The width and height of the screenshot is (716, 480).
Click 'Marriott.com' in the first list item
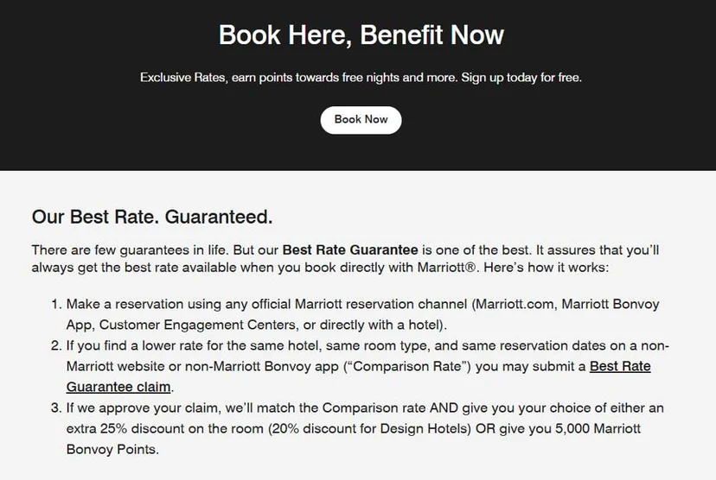[515, 304]
